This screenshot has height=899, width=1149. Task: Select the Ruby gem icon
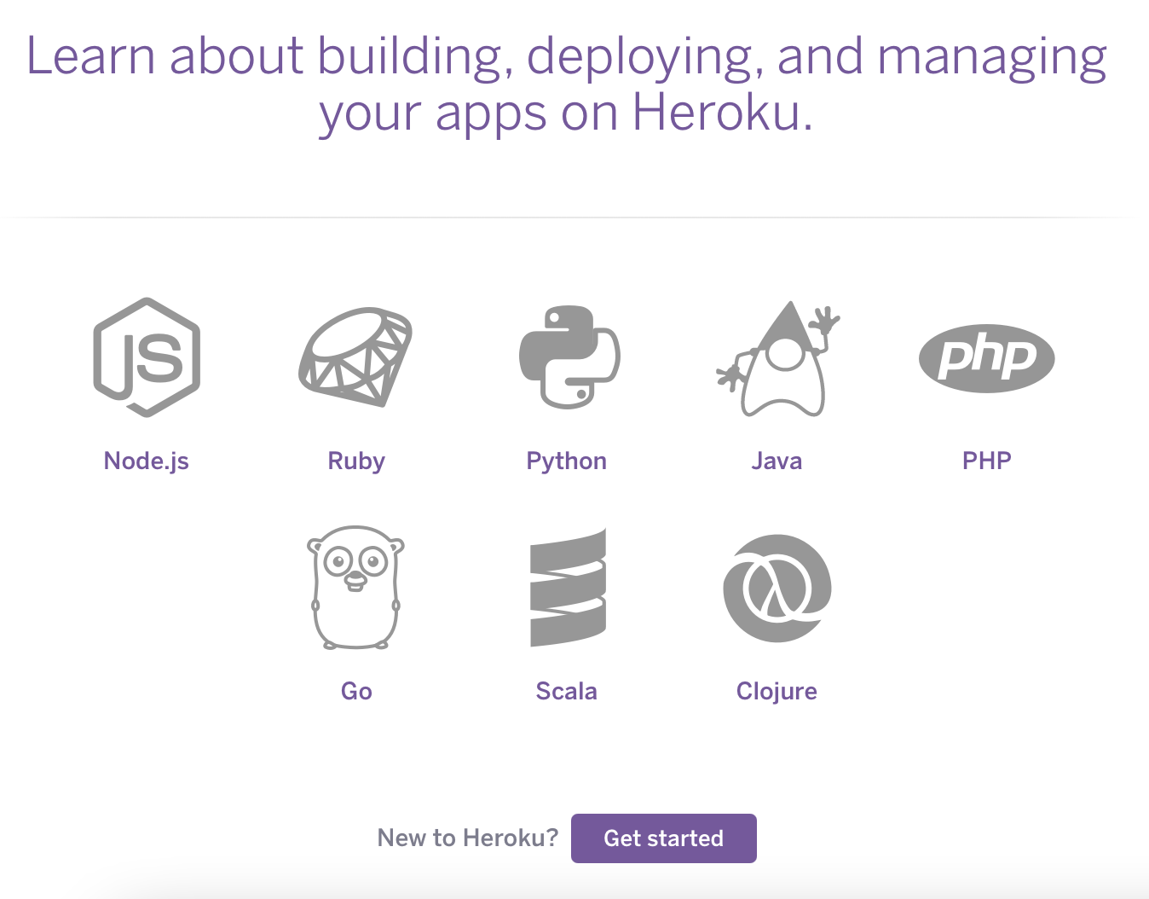click(355, 357)
